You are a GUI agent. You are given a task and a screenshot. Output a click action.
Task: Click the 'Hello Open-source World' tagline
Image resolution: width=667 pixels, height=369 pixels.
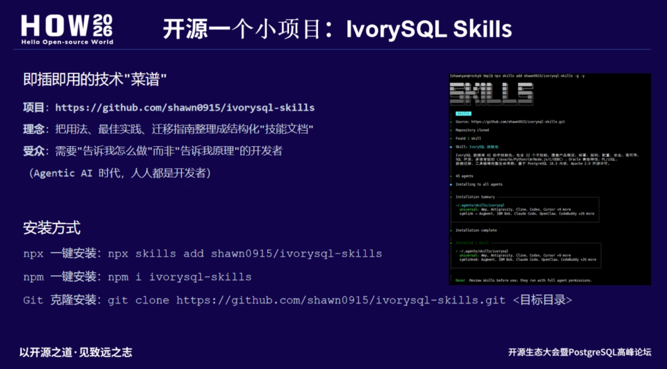click(x=67, y=42)
